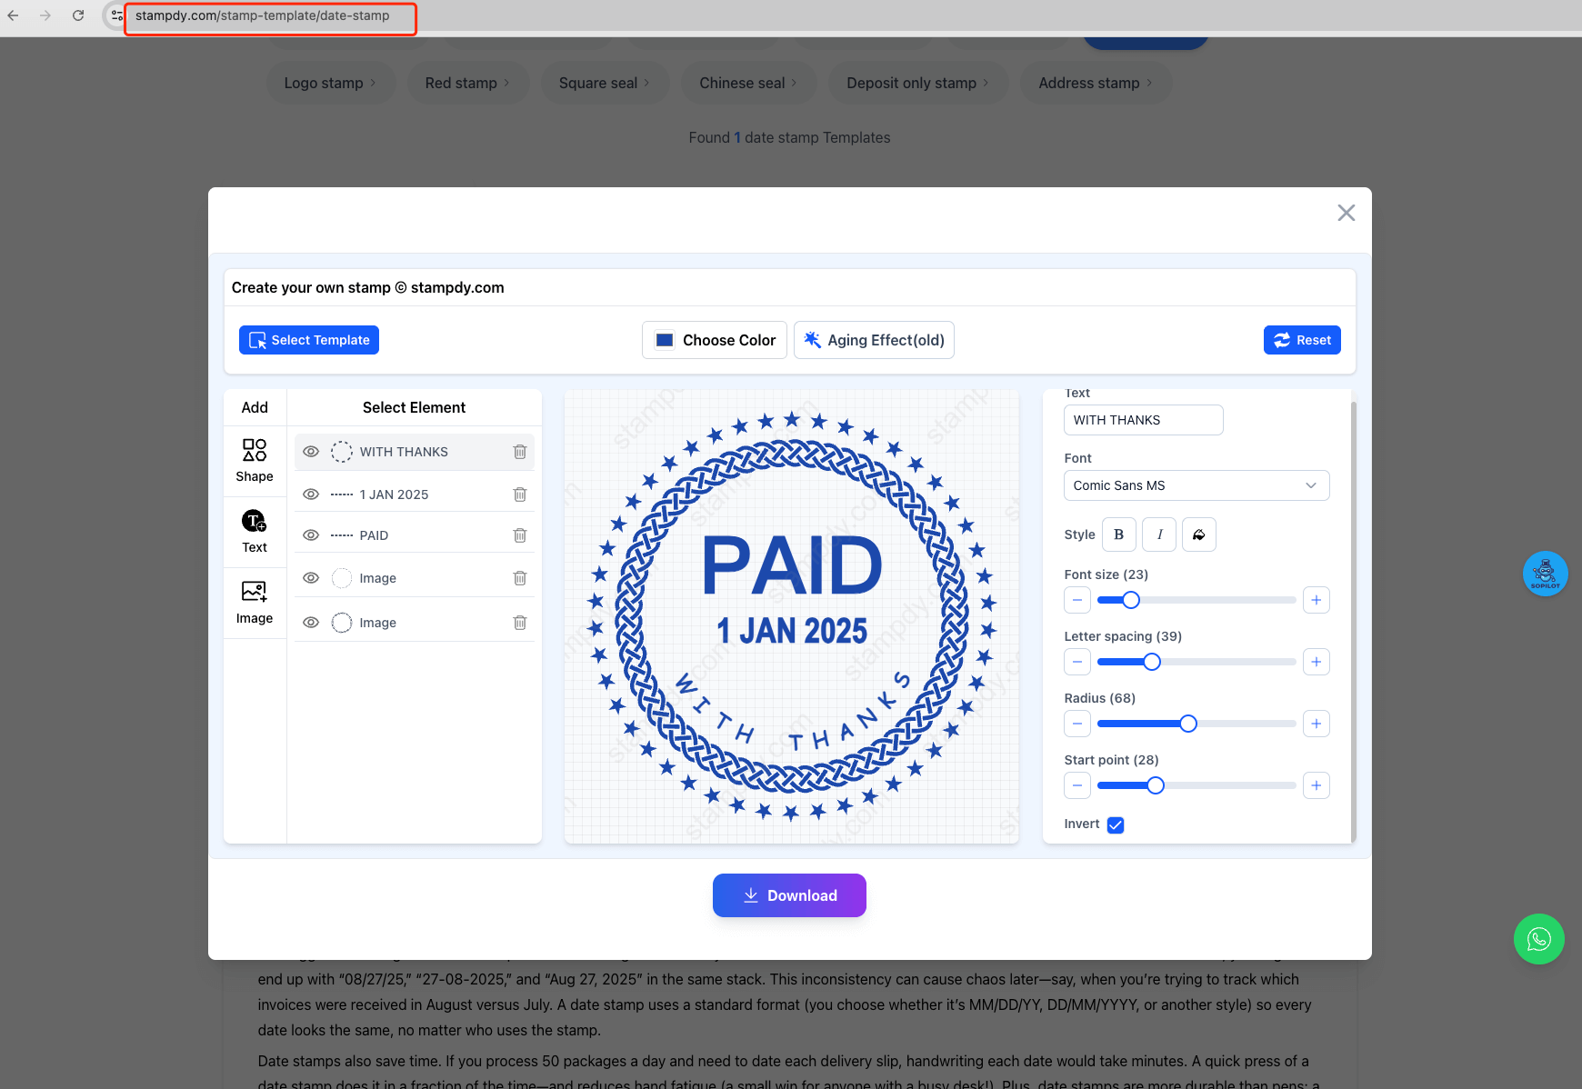Select the Shape add tool
Viewport: 1582px width, 1089px height.
tap(254, 460)
